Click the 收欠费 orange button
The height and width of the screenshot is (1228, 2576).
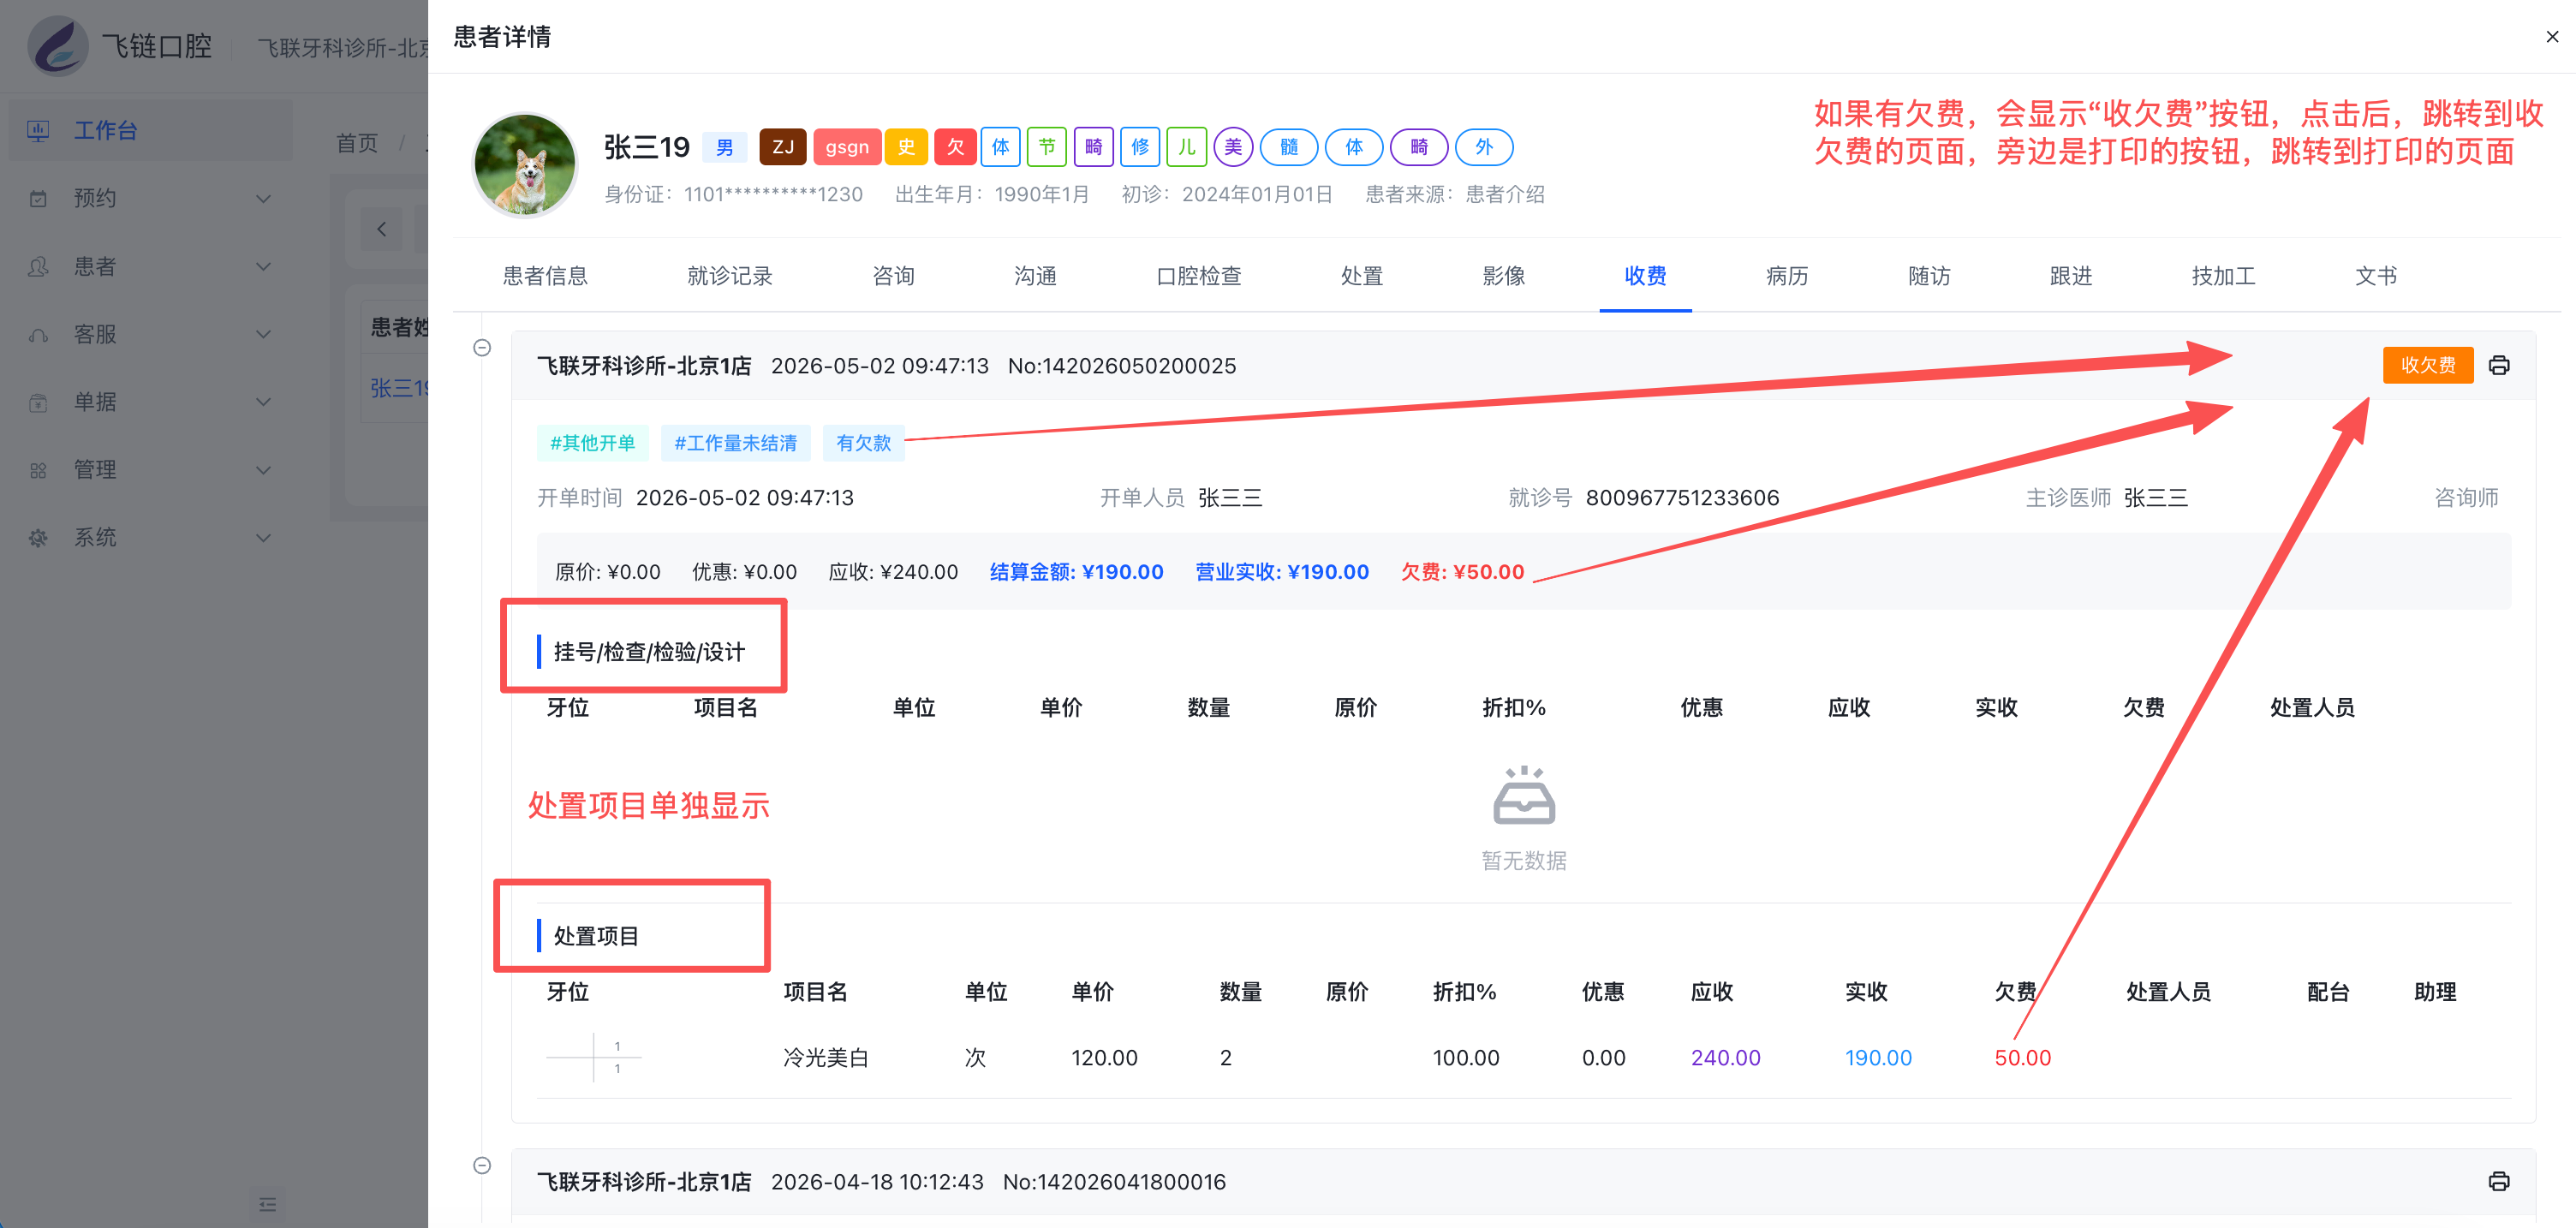(x=2427, y=365)
